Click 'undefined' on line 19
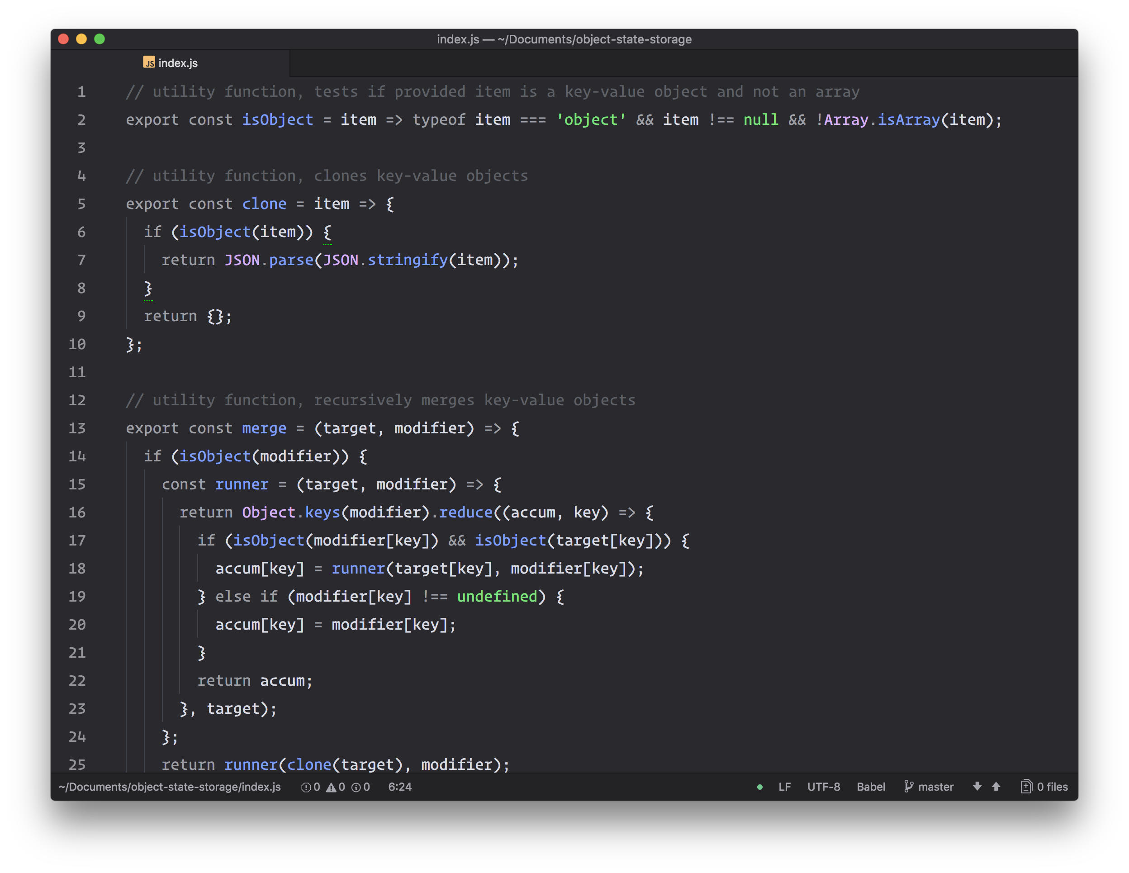The width and height of the screenshot is (1129, 873). coord(497,597)
